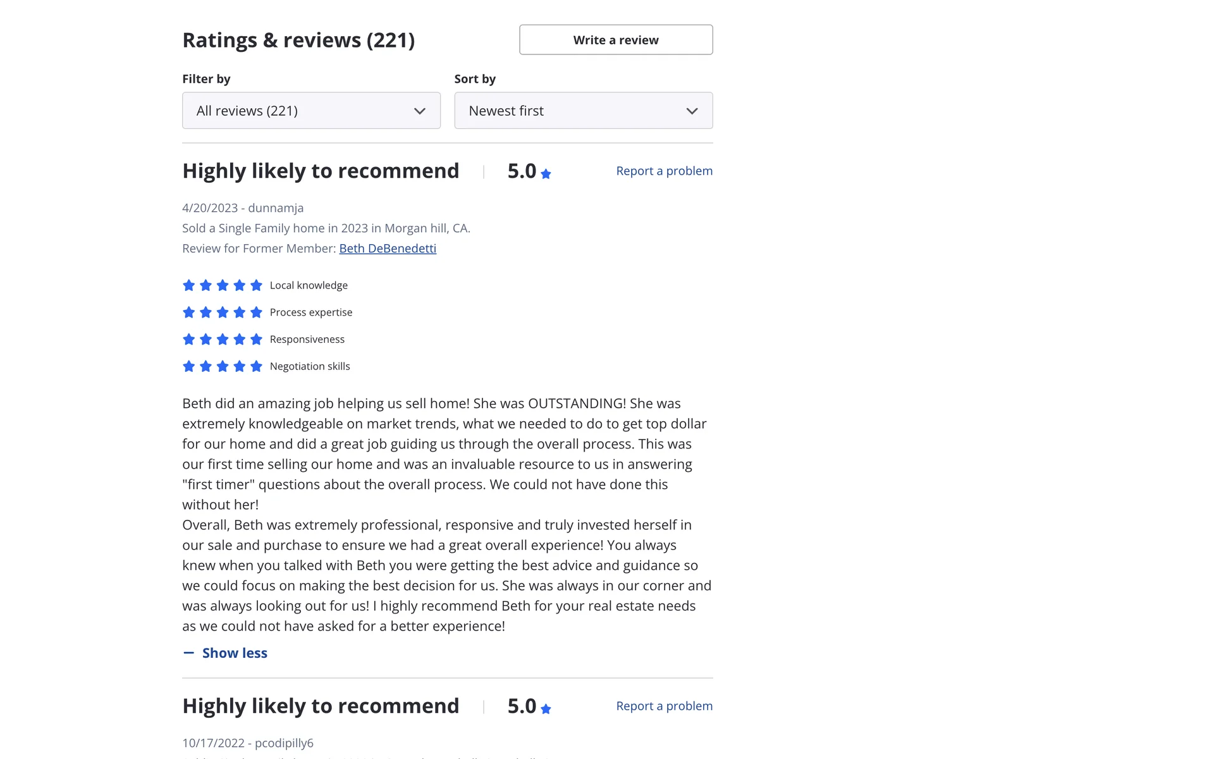Image resolution: width=1214 pixels, height=759 pixels.
Task: Click the star icon beside first 5.0 rating
Action: click(x=546, y=174)
